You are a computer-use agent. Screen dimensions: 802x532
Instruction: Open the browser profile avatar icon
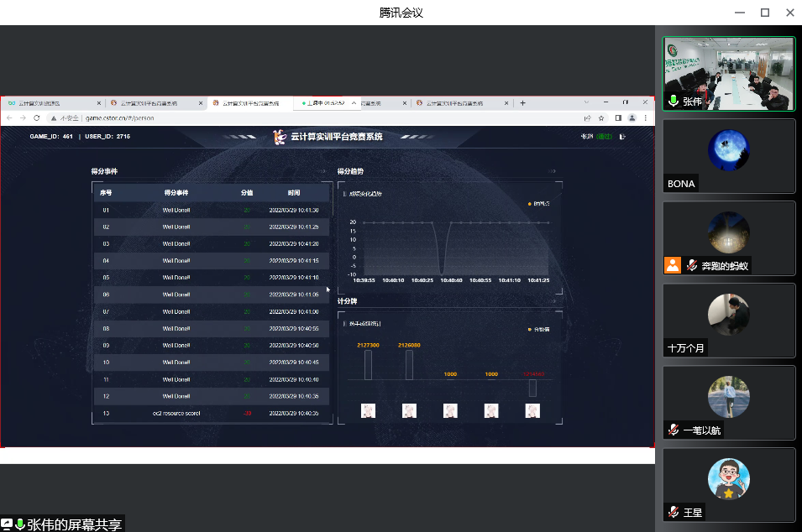tap(632, 118)
